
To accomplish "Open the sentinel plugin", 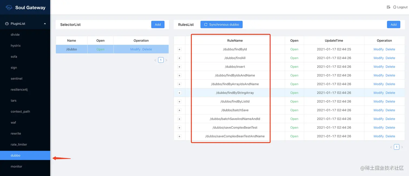I will click(25, 79).
